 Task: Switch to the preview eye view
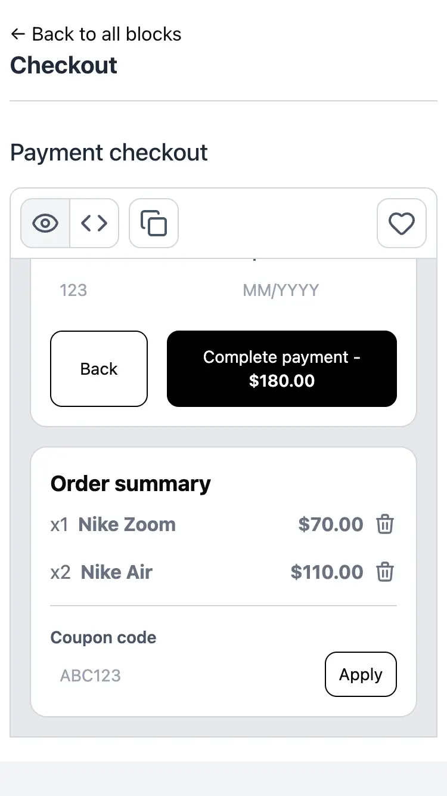45,223
